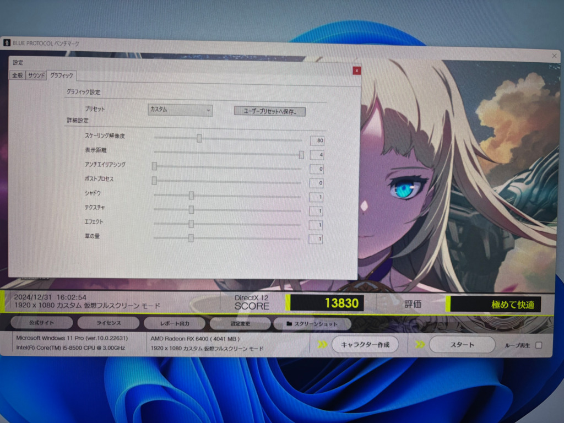The width and height of the screenshot is (564, 423).
Task: Close the 設定 dialog with red X
Action: point(356,71)
